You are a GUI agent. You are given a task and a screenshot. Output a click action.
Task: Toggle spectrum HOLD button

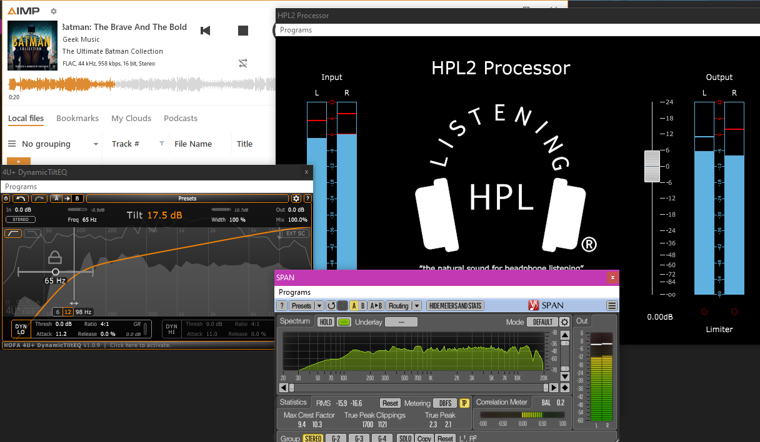[x=326, y=322]
